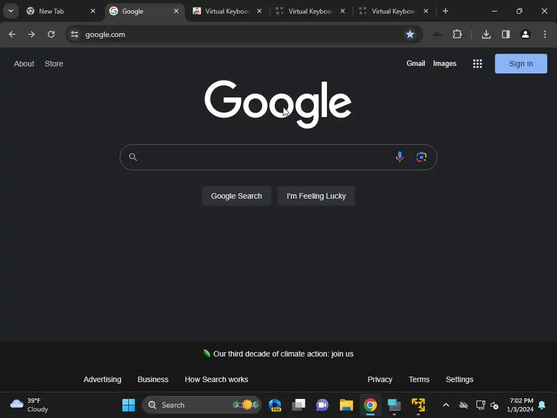Screen dimensions: 557x418
Task: Open the notification bell
Action: (542, 405)
